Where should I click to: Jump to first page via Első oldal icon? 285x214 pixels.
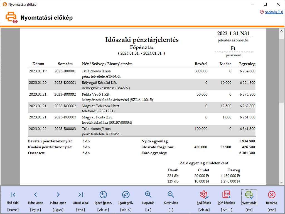coord(13,195)
